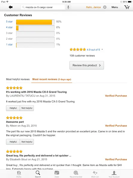Viewport: 133px width, 178px height.
Task: Mark Laurentiu Tatucu's review as Helpful
Action: tap(13, 108)
